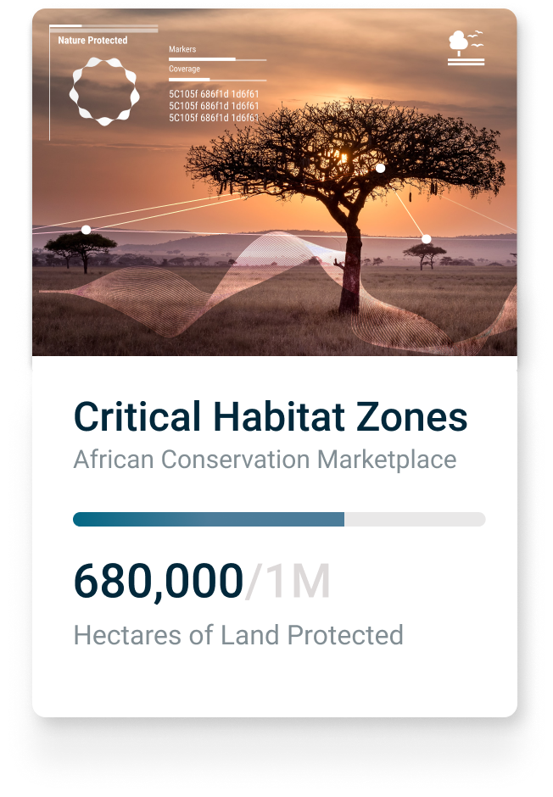Click the Markers label text
Image resolution: width=553 pixels, height=797 pixels.
pyautogui.click(x=182, y=50)
